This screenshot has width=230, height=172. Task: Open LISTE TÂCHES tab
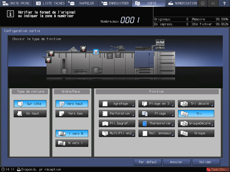coord(50,3)
